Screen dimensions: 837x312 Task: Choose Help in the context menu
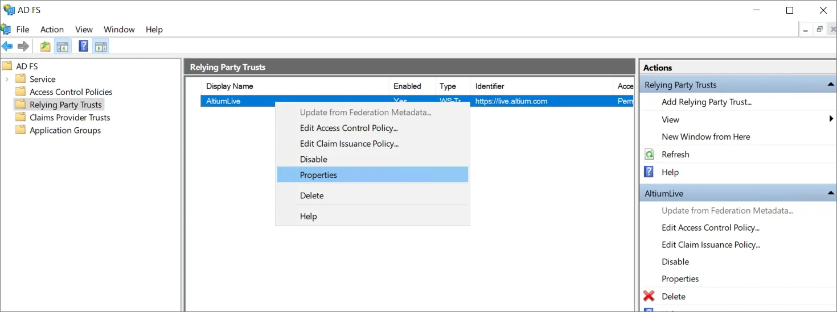coord(372,217)
